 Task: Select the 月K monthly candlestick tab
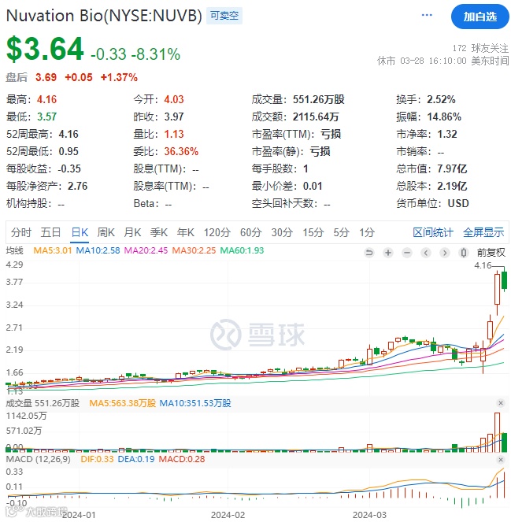click(132, 232)
